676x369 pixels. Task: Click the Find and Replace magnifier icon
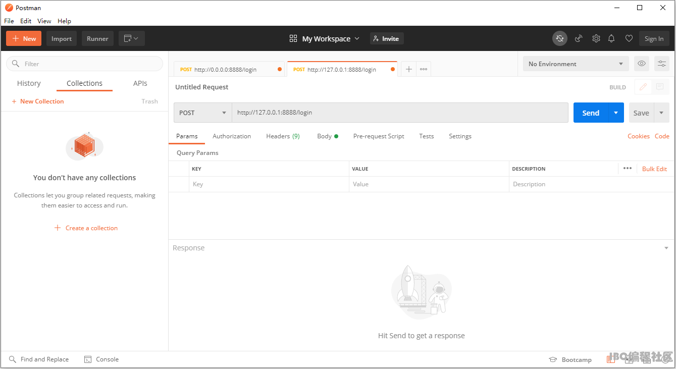point(13,359)
